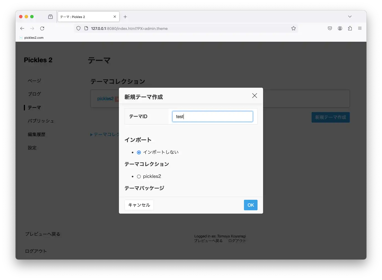Select the pickles2 radio option
382x280 pixels.
[139, 177]
